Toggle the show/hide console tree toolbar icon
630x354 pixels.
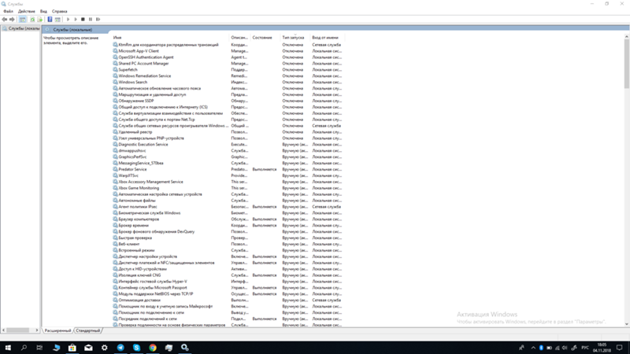pyautogui.click(x=23, y=19)
